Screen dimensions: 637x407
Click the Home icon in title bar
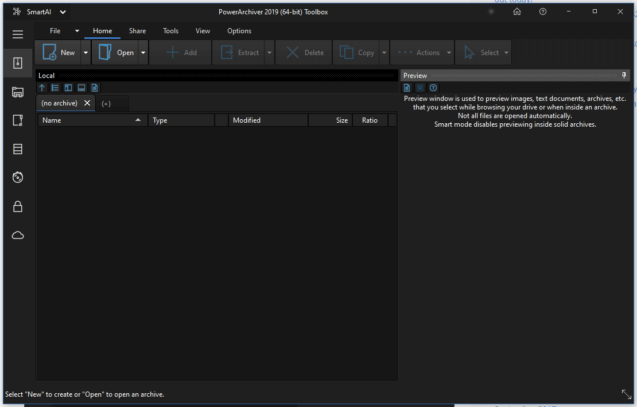[x=516, y=12]
